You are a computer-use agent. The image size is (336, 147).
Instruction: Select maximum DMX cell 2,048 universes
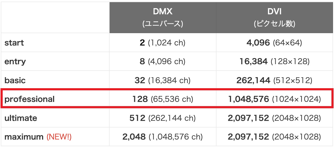click(x=163, y=137)
